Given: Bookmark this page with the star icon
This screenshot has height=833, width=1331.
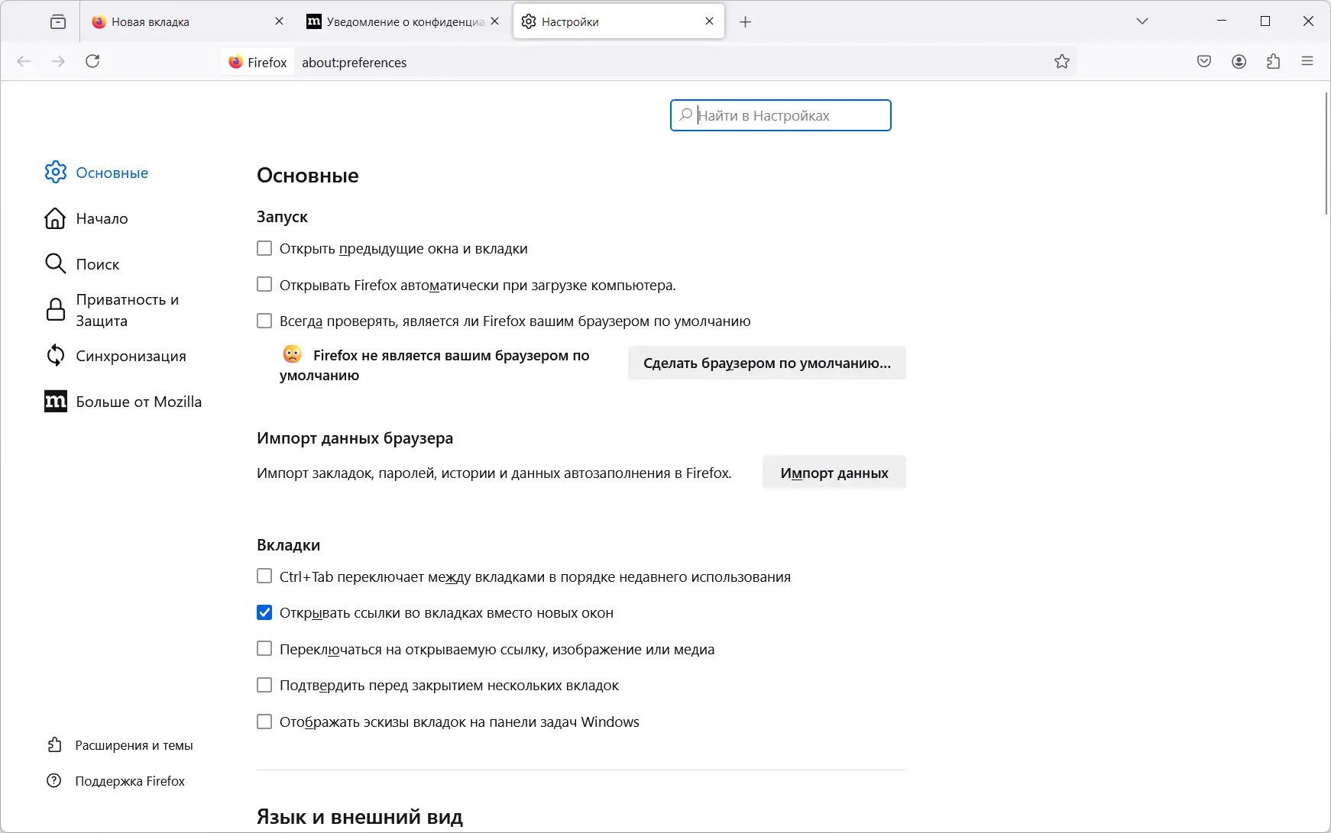Looking at the screenshot, I should point(1062,62).
